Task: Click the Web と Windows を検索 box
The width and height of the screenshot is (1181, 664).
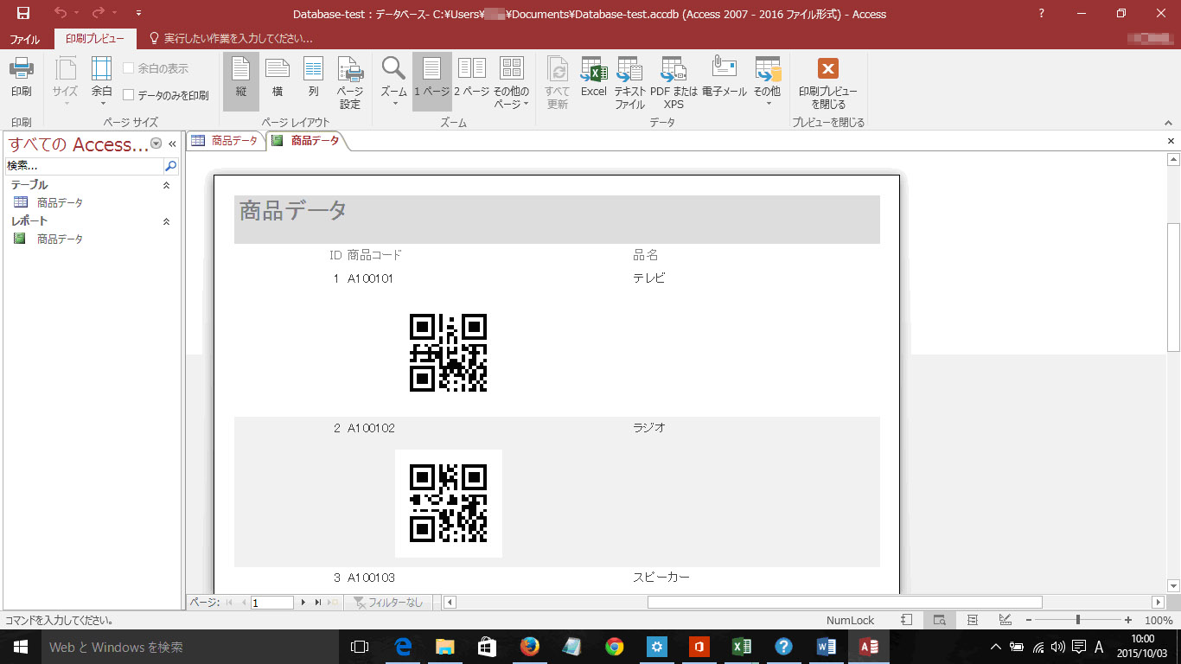Action: click(x=189, y=647)
